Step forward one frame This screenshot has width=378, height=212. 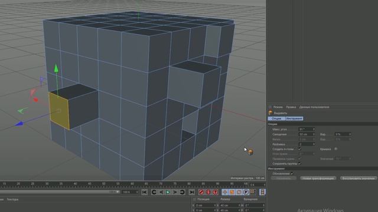[175, 192]
